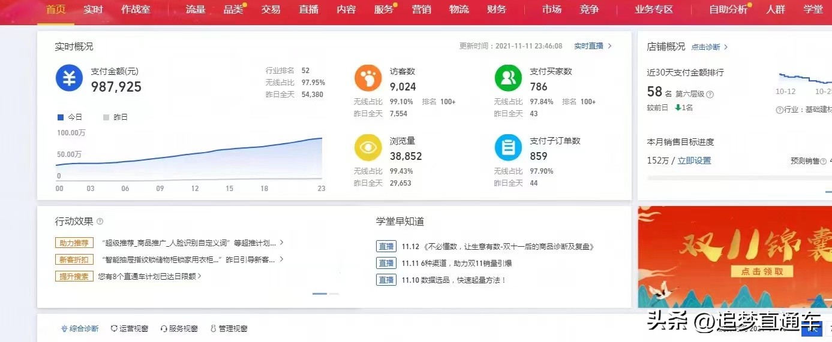Click the 双11锦囊 promotional banner

tap(735, 257)
